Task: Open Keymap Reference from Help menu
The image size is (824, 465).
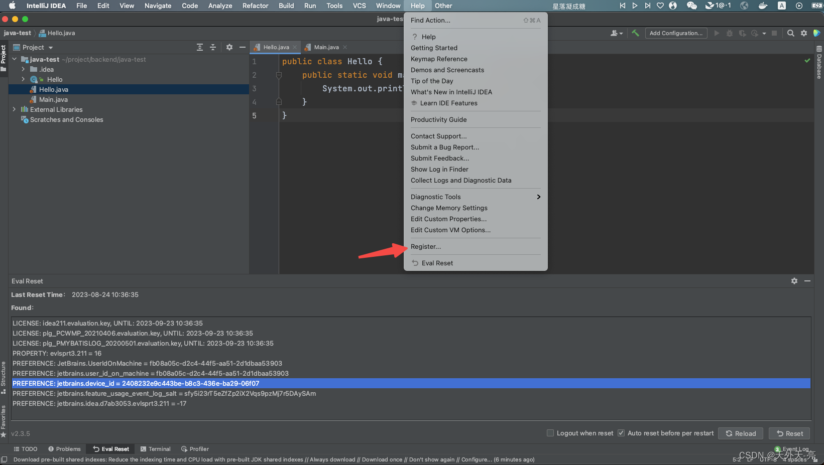Action: (x=476, y=59)
